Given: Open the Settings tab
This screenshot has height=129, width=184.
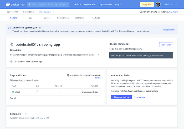Looking at the screenshot, I should coord(96,18).
